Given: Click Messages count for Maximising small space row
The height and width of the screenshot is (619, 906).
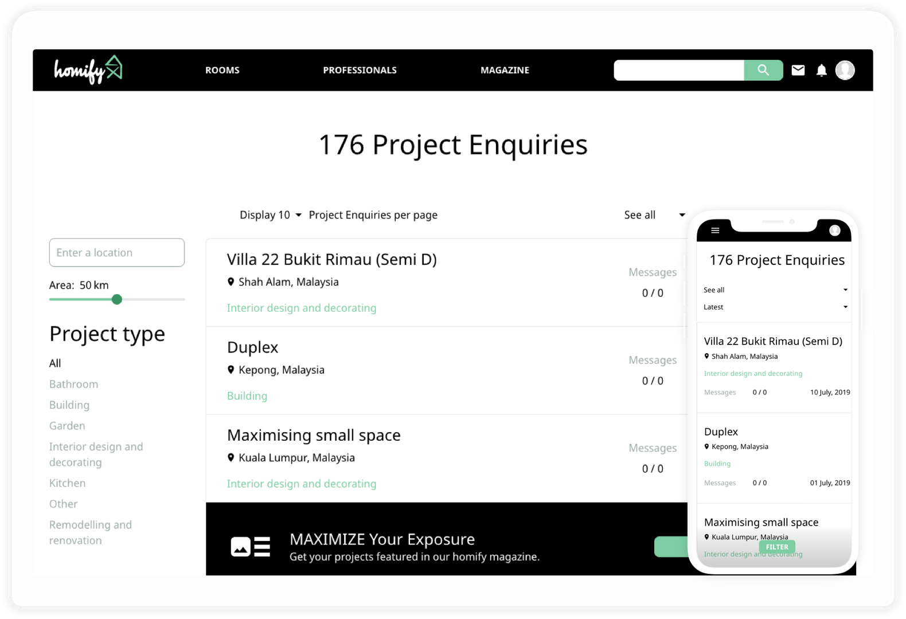Looking at the screenshot, I should (653, 469).
